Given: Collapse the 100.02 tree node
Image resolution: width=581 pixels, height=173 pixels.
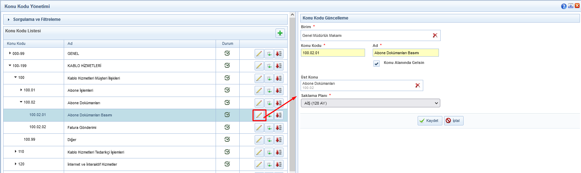Looking at the screenshot, I should [21, 102].
